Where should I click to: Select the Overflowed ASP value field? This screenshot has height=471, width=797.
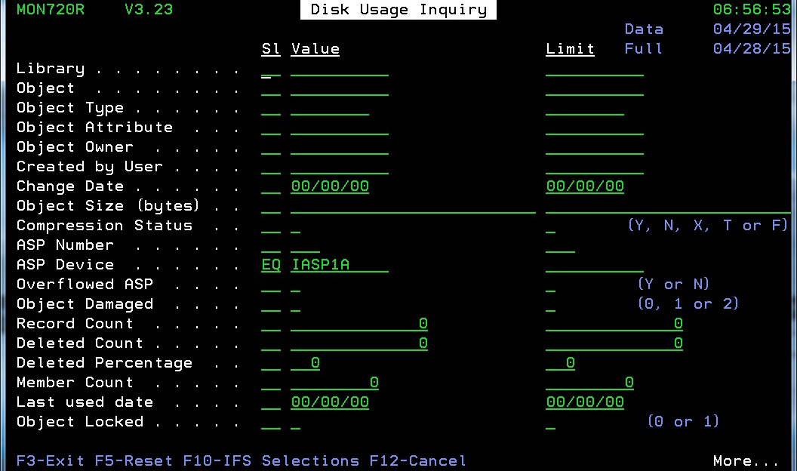[x=295, y=285]
